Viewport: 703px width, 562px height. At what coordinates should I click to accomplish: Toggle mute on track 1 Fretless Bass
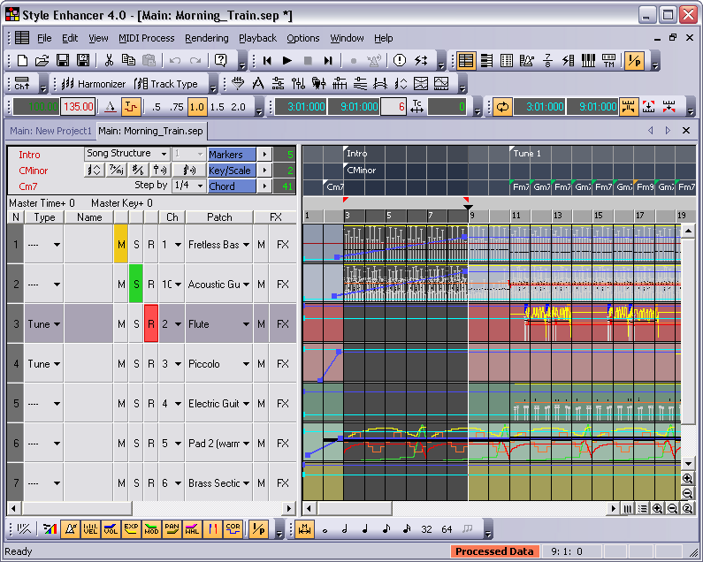(120, 244)
